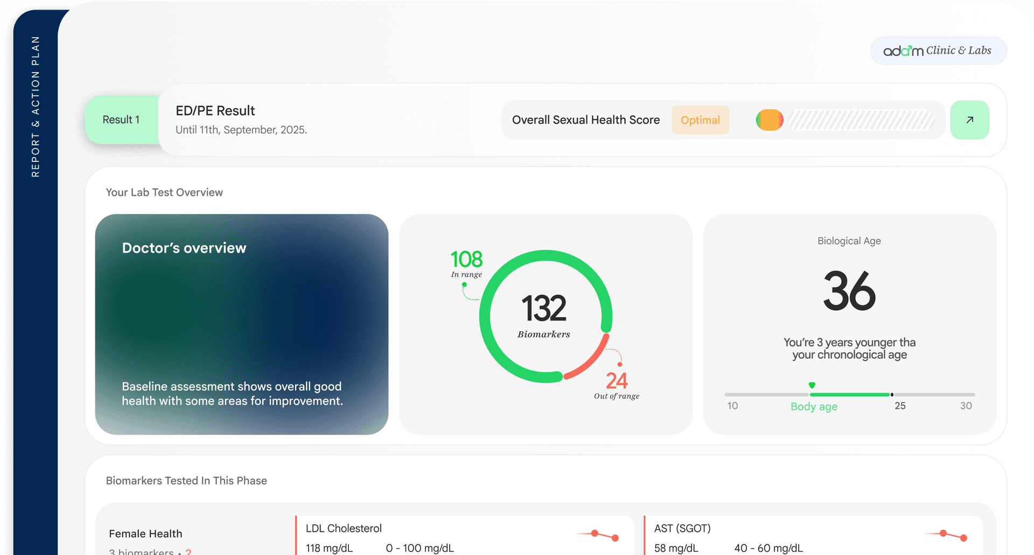Click the red out-of-range dot marker
Image resolution: width=1034 pixels, height=555 pixels.
620,364
